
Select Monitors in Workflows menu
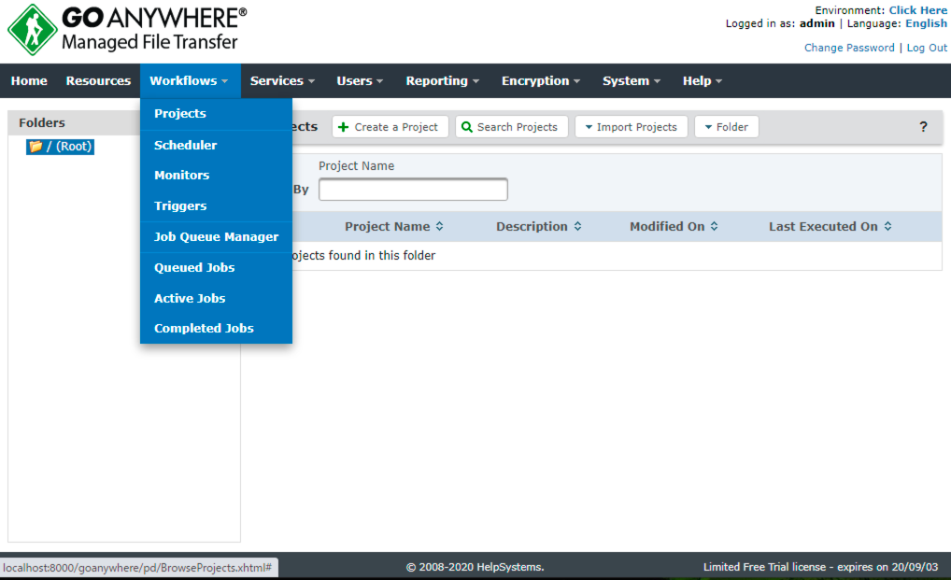[216, 176]
